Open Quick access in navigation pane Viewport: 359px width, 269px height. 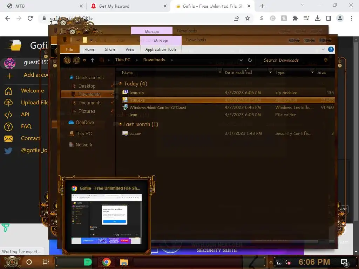[89, 77]
